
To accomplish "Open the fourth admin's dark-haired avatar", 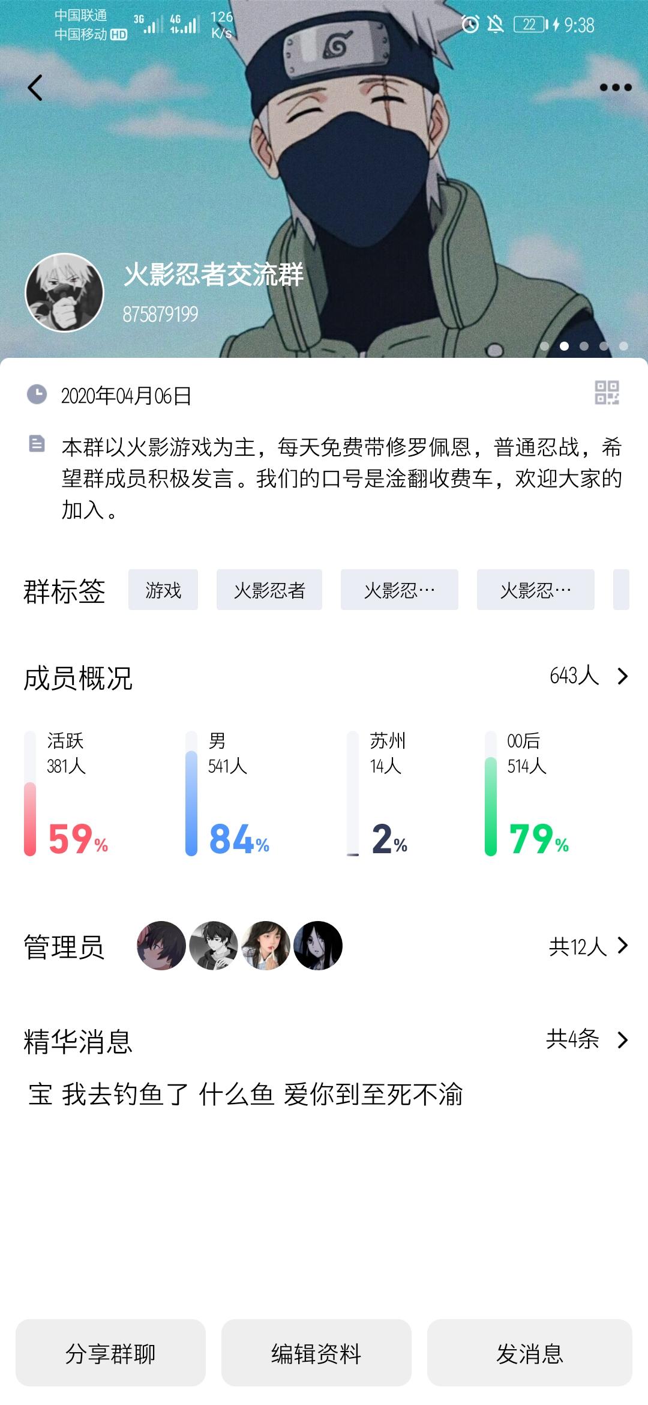I will (318, 946).
